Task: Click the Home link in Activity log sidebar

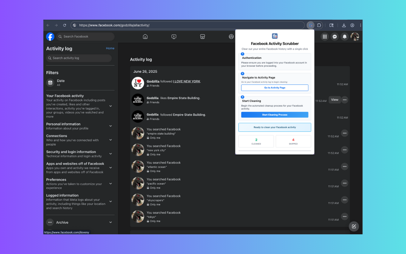Action: (110, 48)
